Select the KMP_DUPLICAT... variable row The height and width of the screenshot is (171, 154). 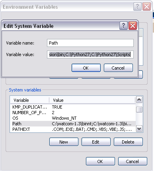(x=73, y=107)
